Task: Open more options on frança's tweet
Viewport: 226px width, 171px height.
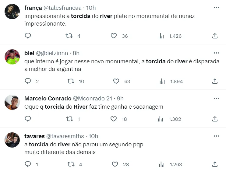Action: click(217, 7)
